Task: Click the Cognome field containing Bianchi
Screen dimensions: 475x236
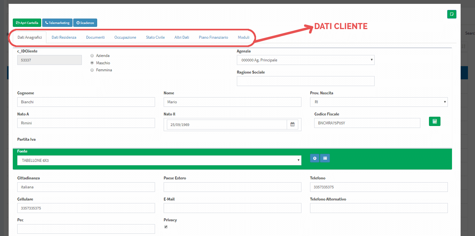Action: (x=86, y=102)
